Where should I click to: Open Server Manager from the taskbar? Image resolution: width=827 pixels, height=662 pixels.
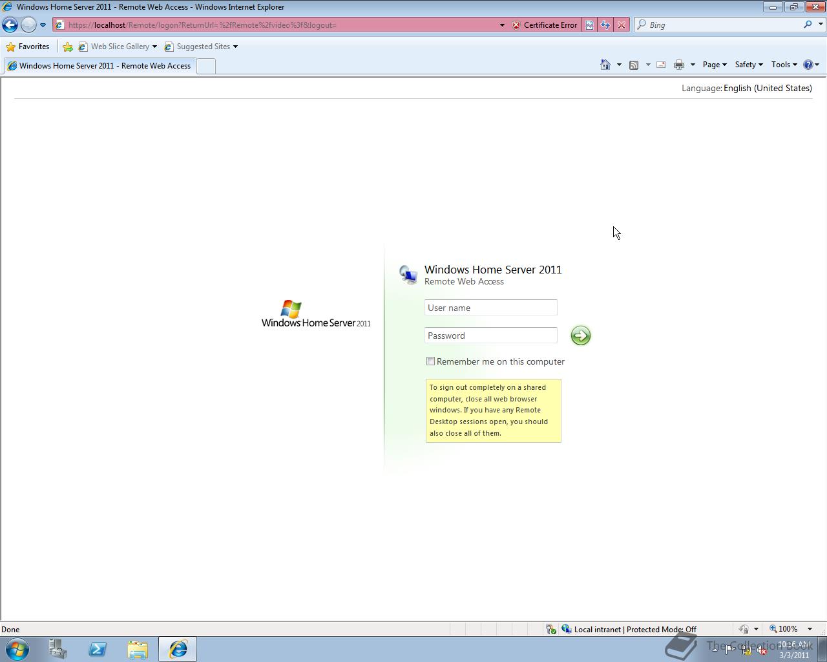pos(58,649)
